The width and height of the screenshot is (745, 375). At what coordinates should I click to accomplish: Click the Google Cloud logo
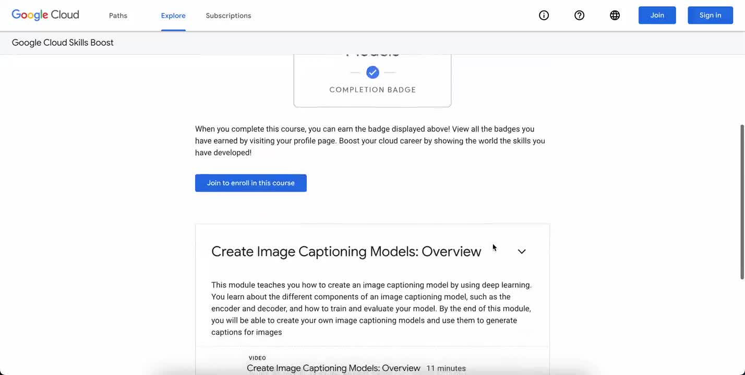(45, 15)
